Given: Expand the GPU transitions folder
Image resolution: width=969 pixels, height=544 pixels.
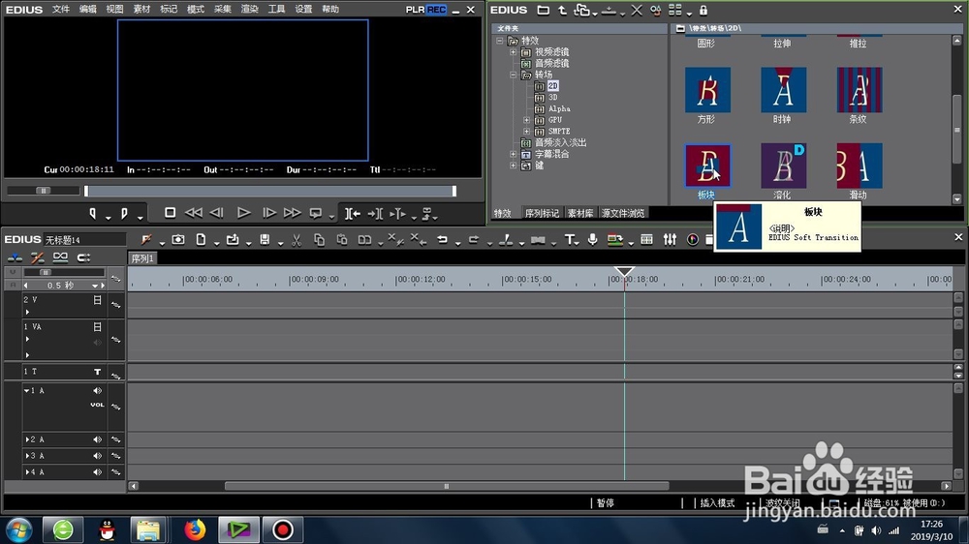Looking at the screenshot, I should [526, 120].
